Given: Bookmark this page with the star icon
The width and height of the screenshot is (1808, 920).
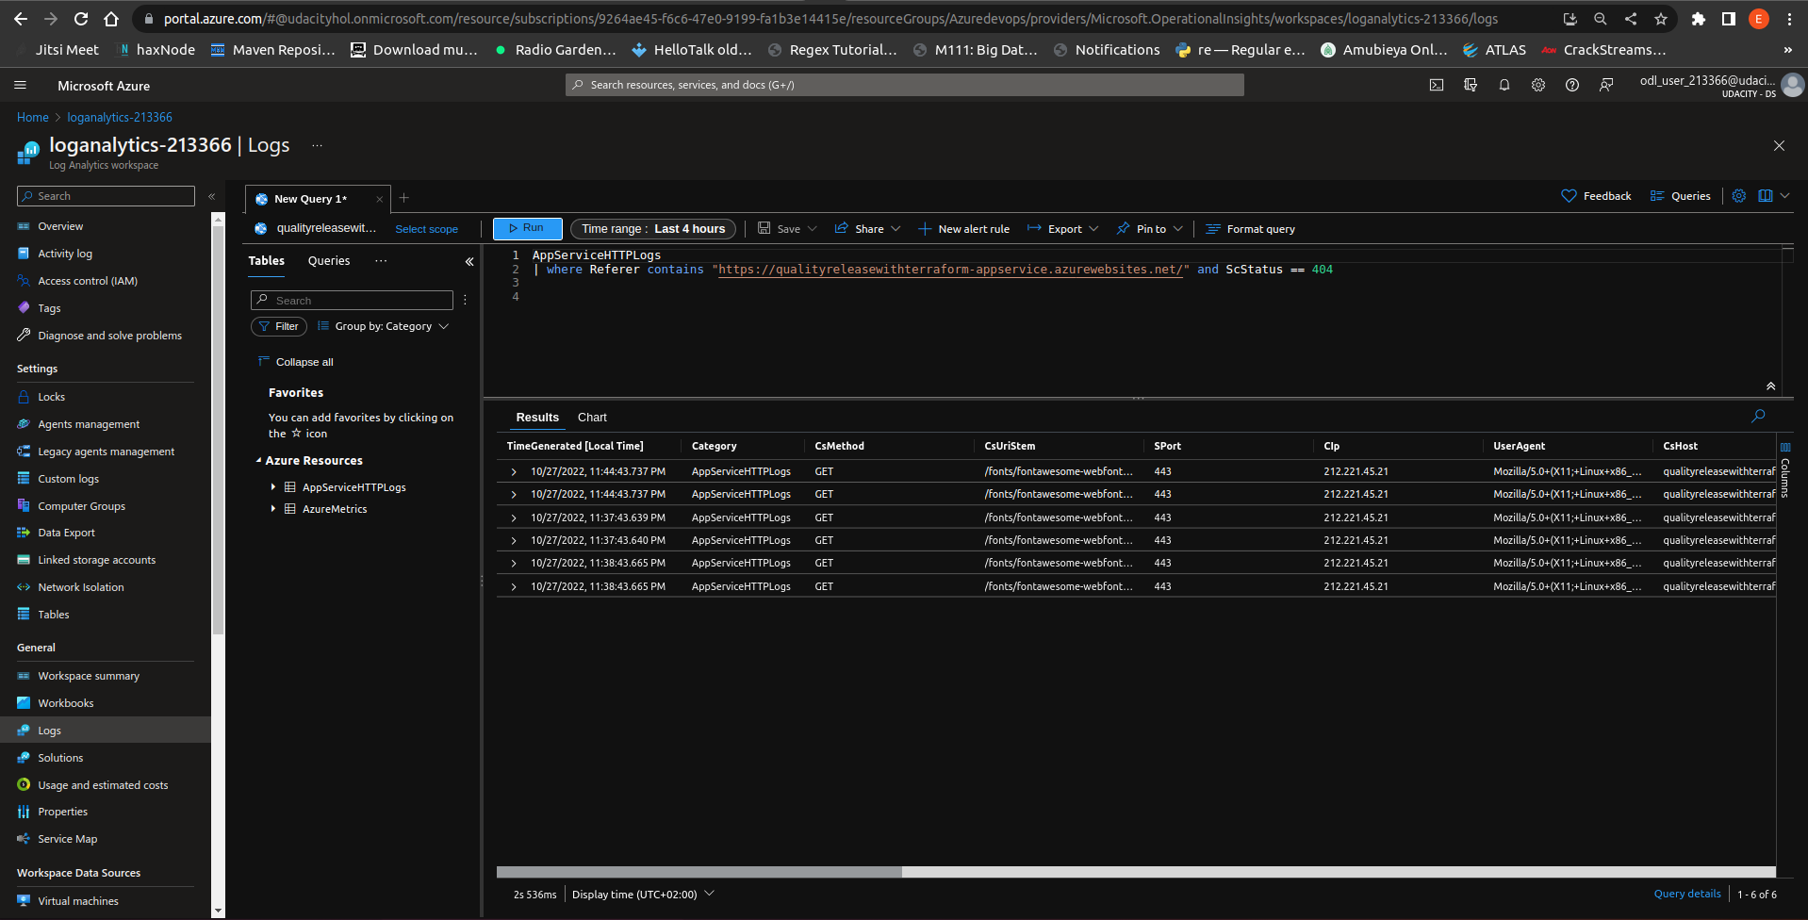Looking at the screenshot, I should [1660, 18].
